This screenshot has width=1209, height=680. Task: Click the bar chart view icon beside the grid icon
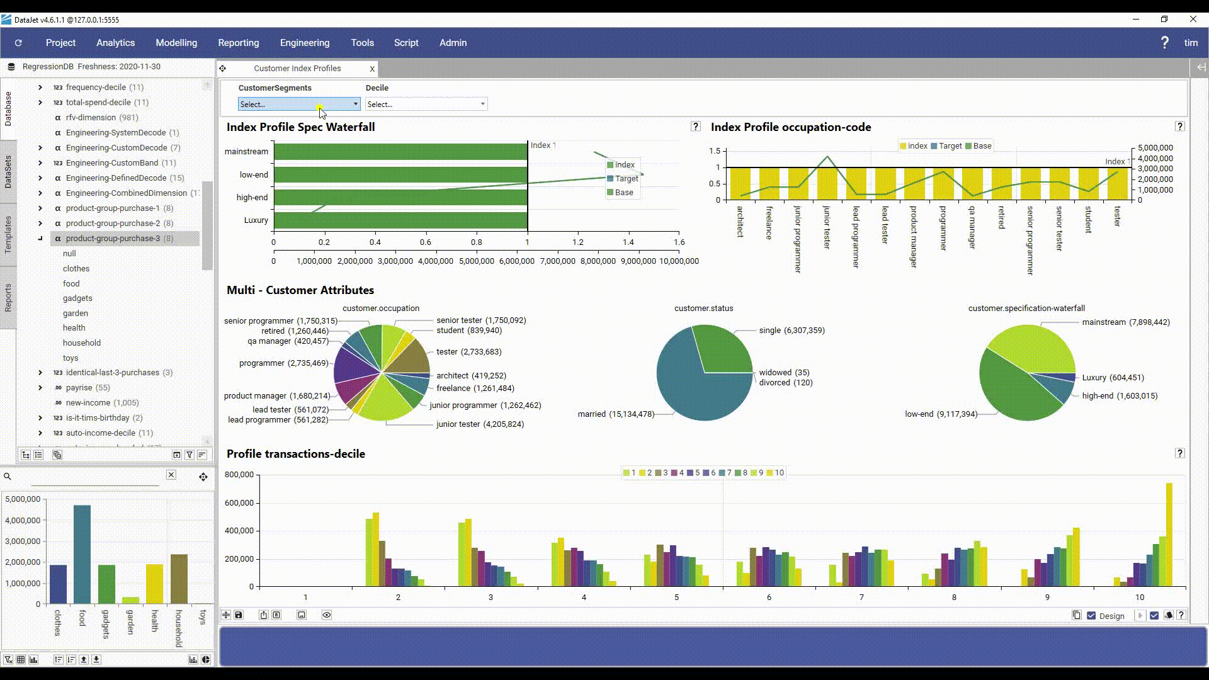coord(33,659)
